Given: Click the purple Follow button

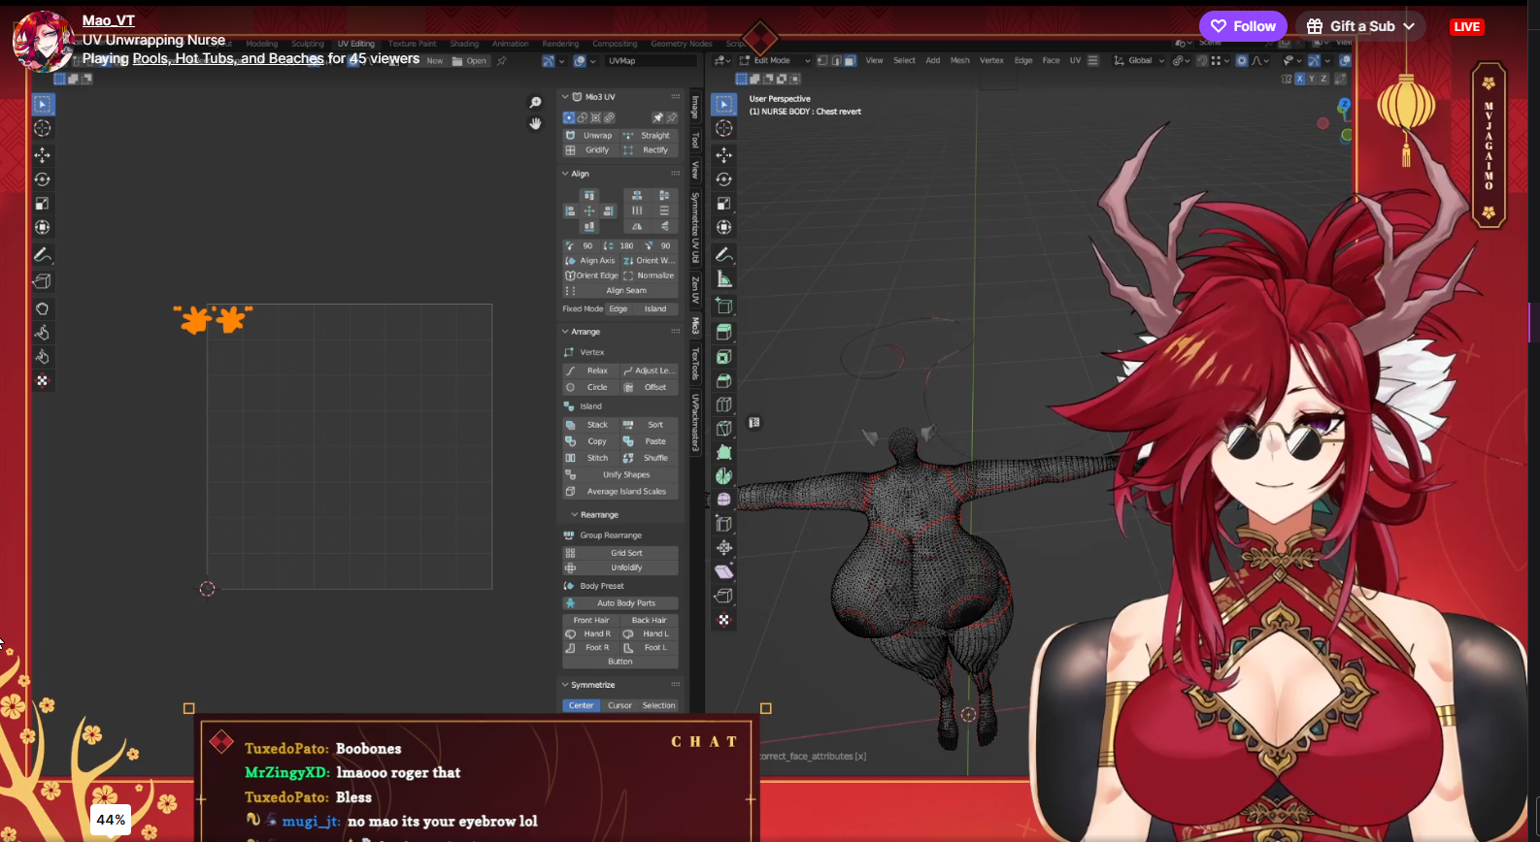Looking at the screenshot, I should click(x=1243, y=26).
